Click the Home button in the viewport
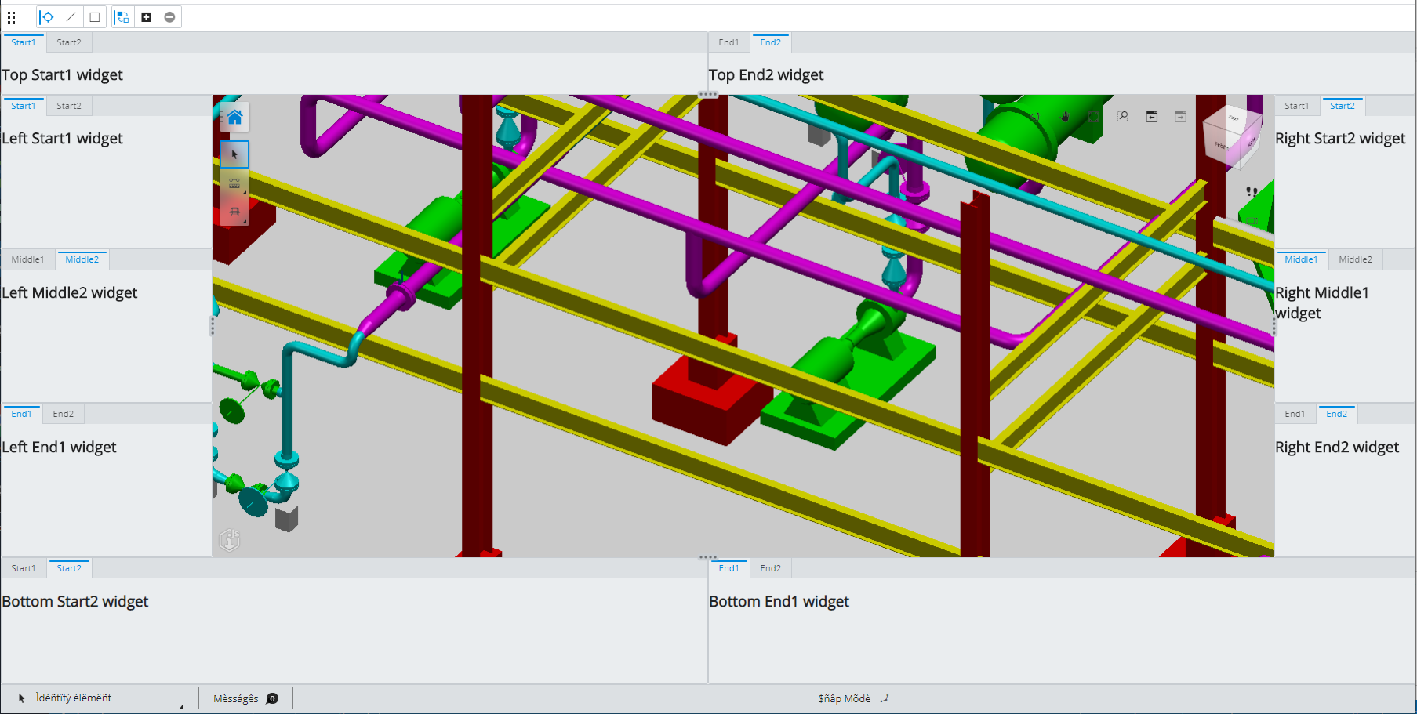 pyautogui.click(x=234, y=118)
